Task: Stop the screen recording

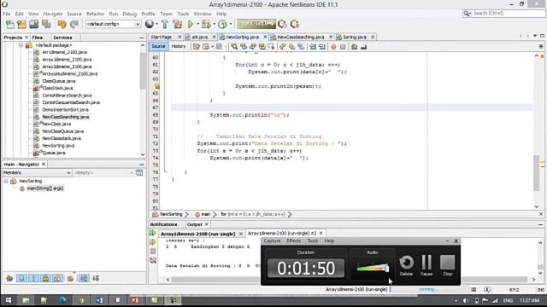Action: tap(448, 265)
